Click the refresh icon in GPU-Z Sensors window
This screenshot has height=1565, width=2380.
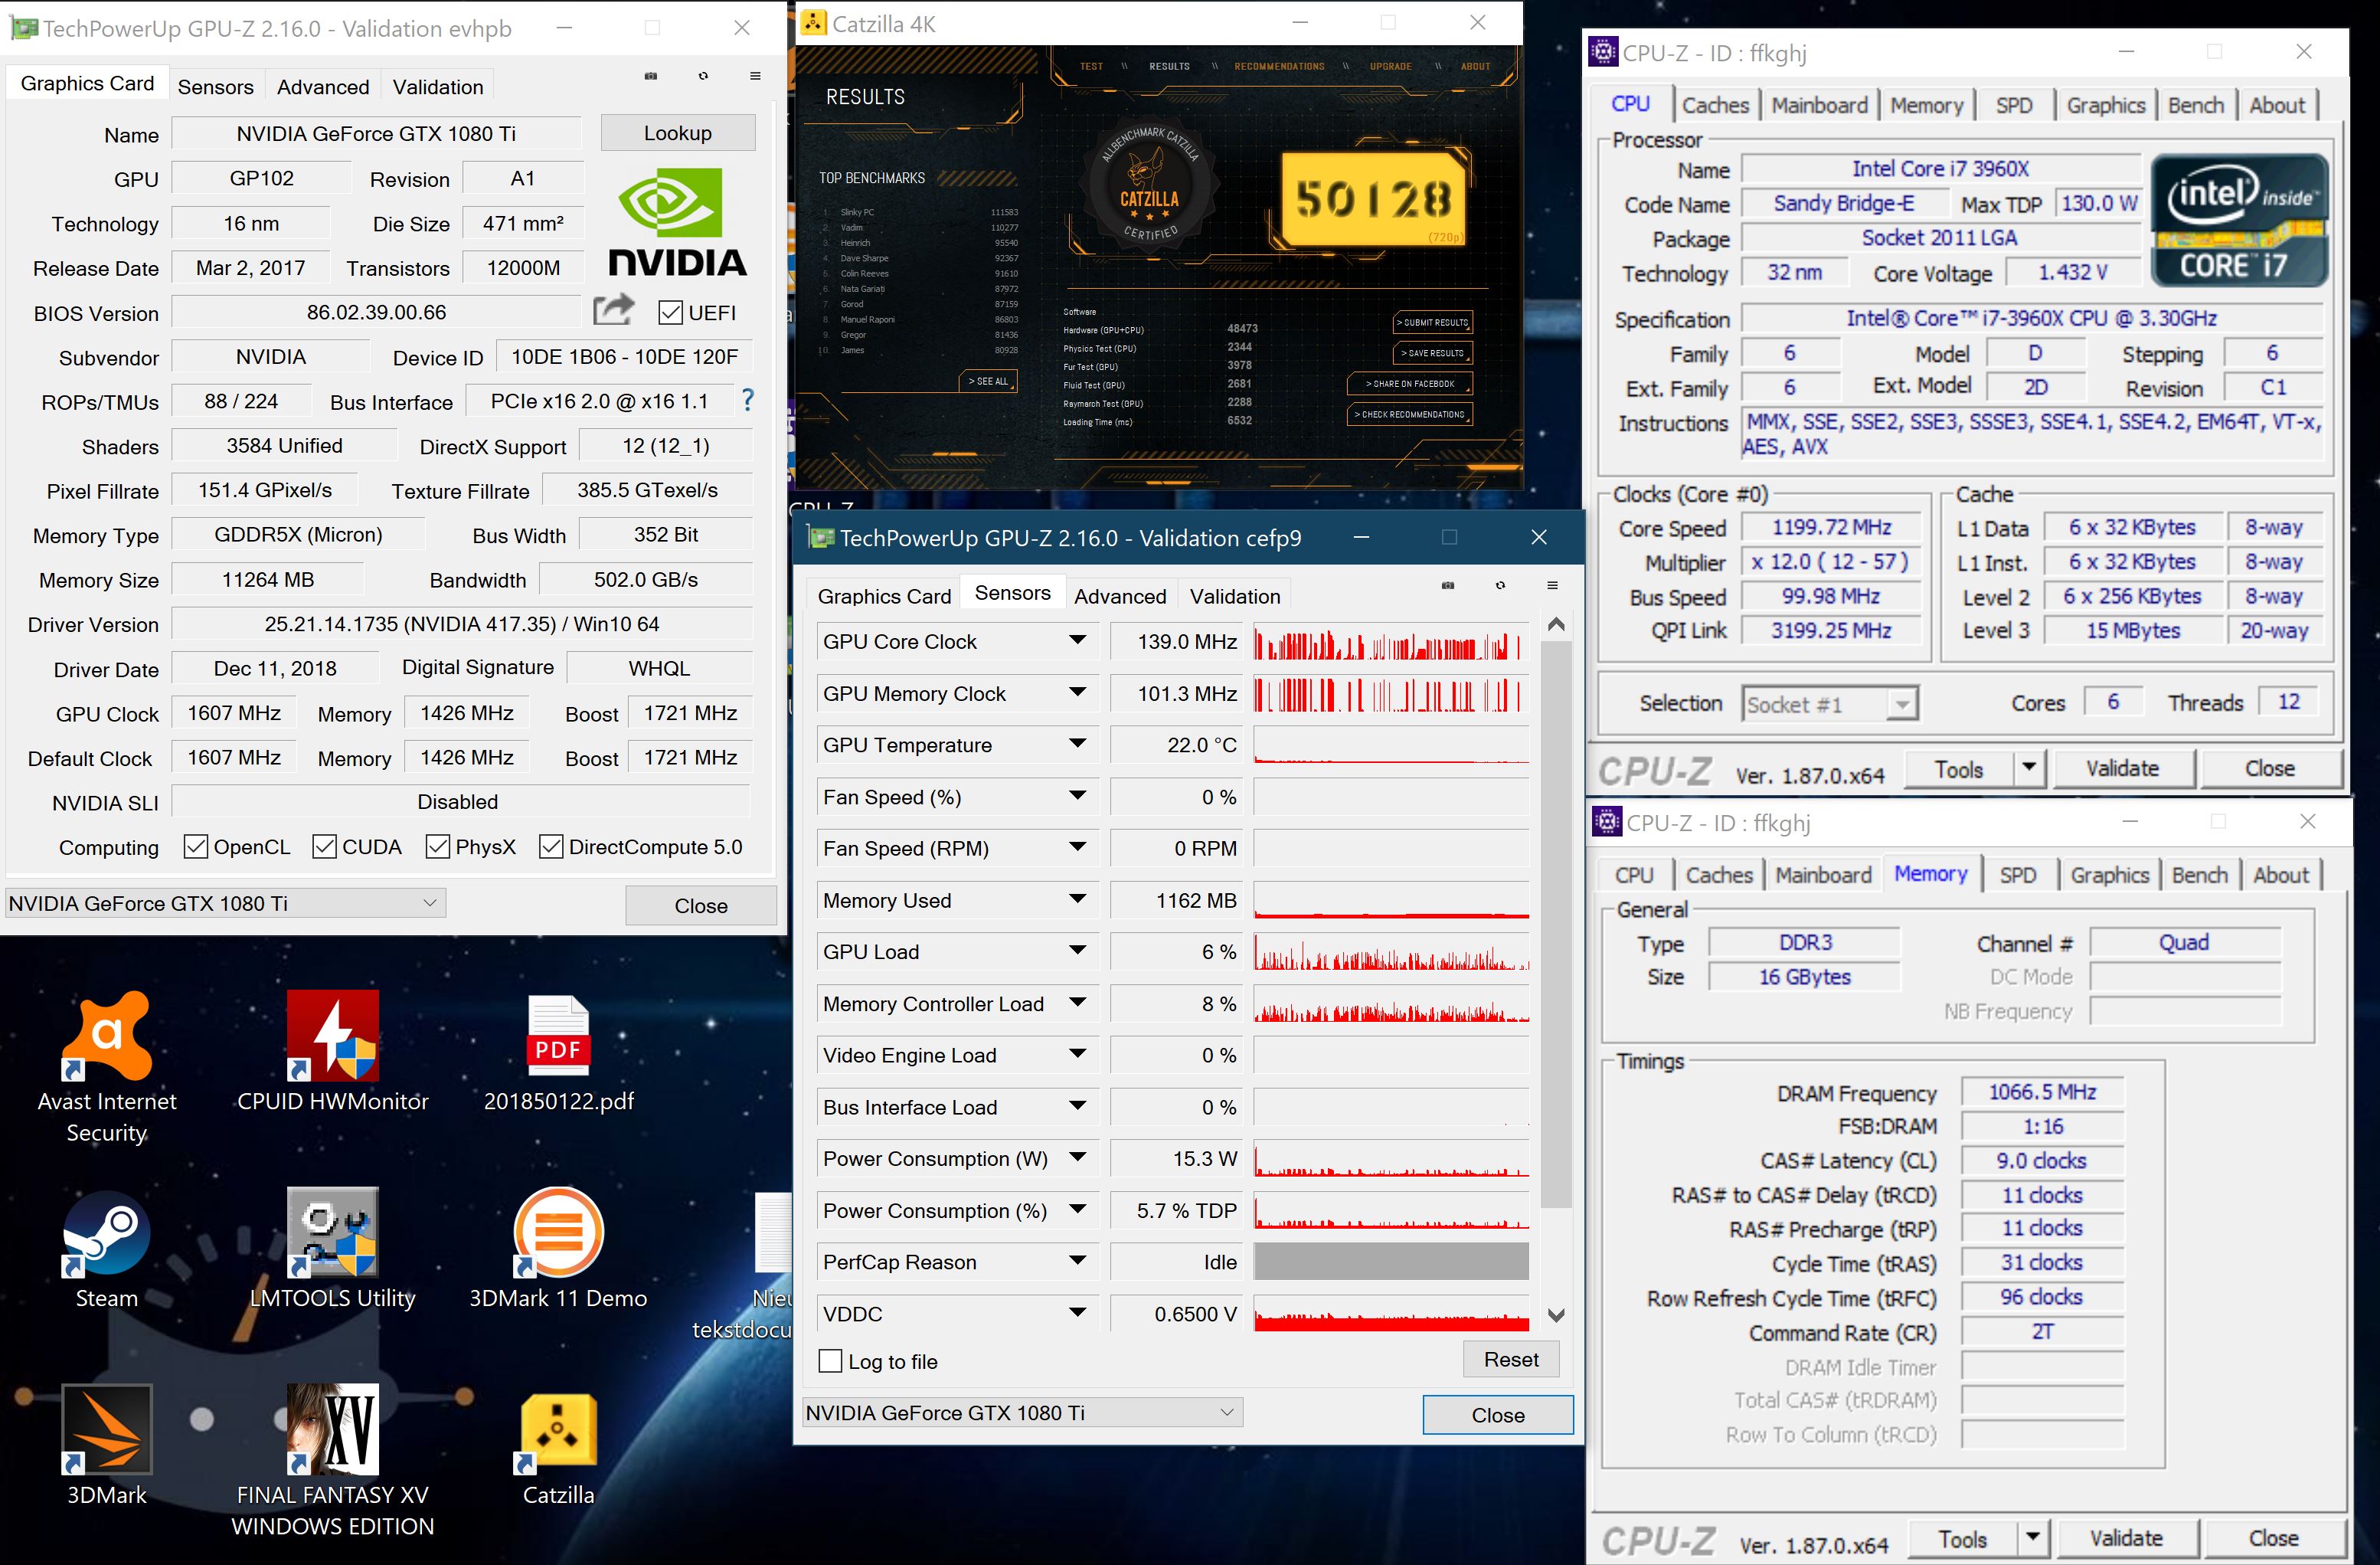pos(1500,585)
